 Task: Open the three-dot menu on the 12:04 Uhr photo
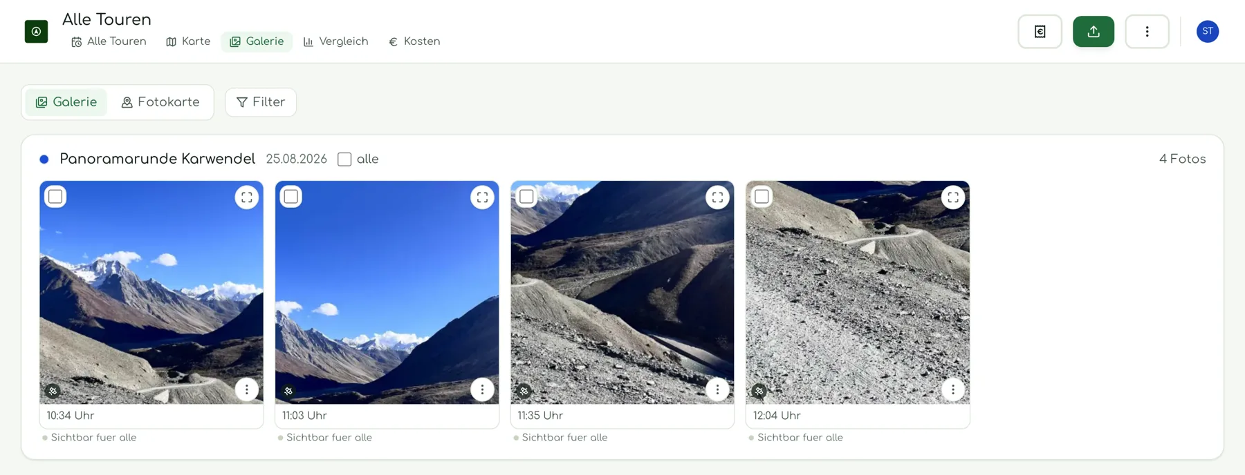[x=952, y=389]
